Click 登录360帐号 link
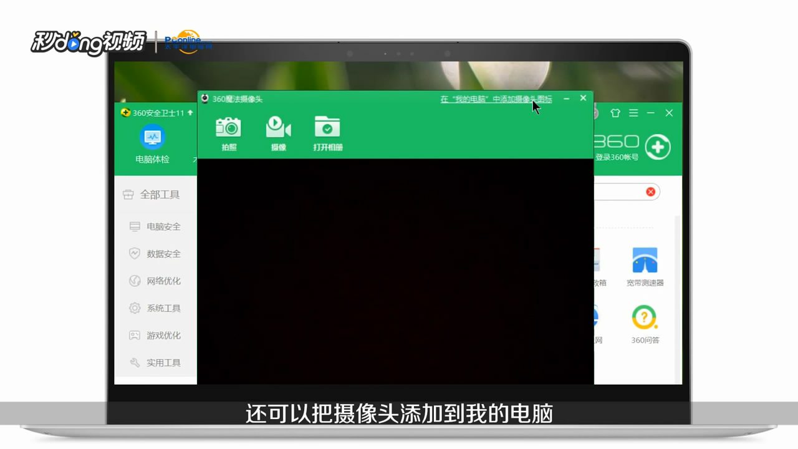The image size is (798, 449). [x=617, y=157]
